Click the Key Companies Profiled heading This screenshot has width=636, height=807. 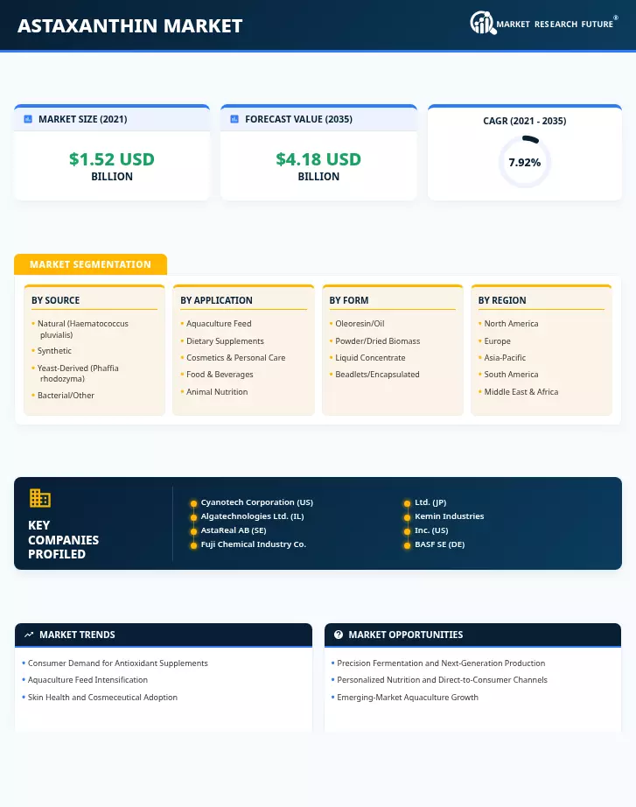point(63,539)
